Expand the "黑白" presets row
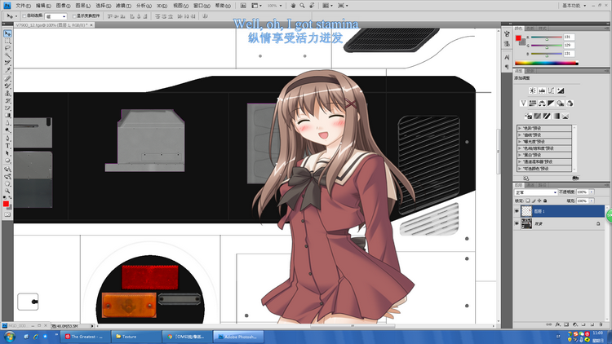The image size is (612, 344). point(544,155)
